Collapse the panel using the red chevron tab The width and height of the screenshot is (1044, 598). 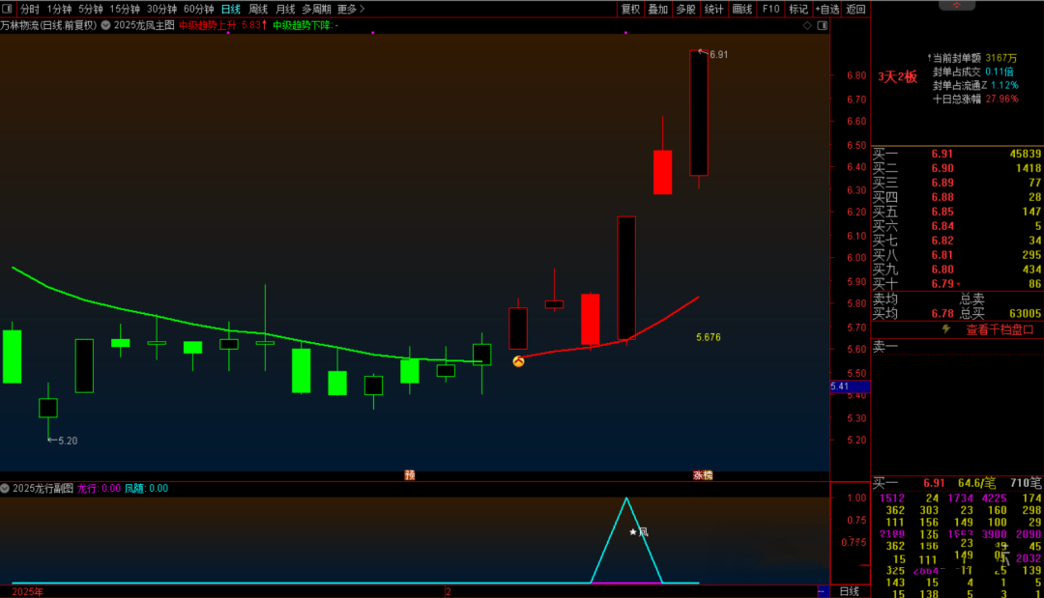point(957,5)
